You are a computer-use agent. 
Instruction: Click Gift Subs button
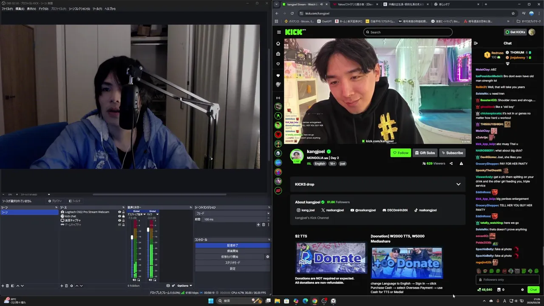tap(425, 153)
